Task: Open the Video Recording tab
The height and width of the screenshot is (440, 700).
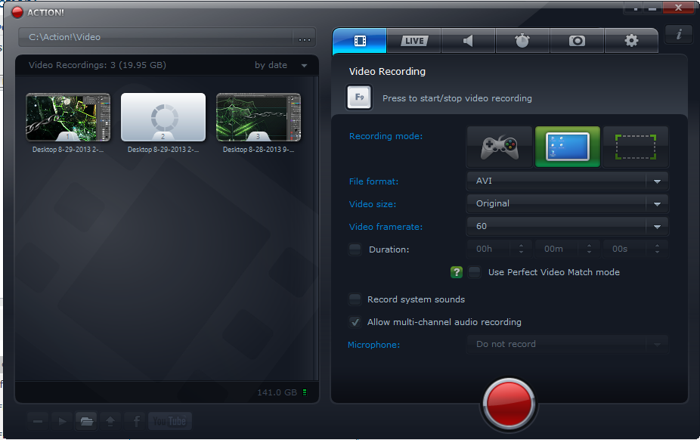Action: 360,41
